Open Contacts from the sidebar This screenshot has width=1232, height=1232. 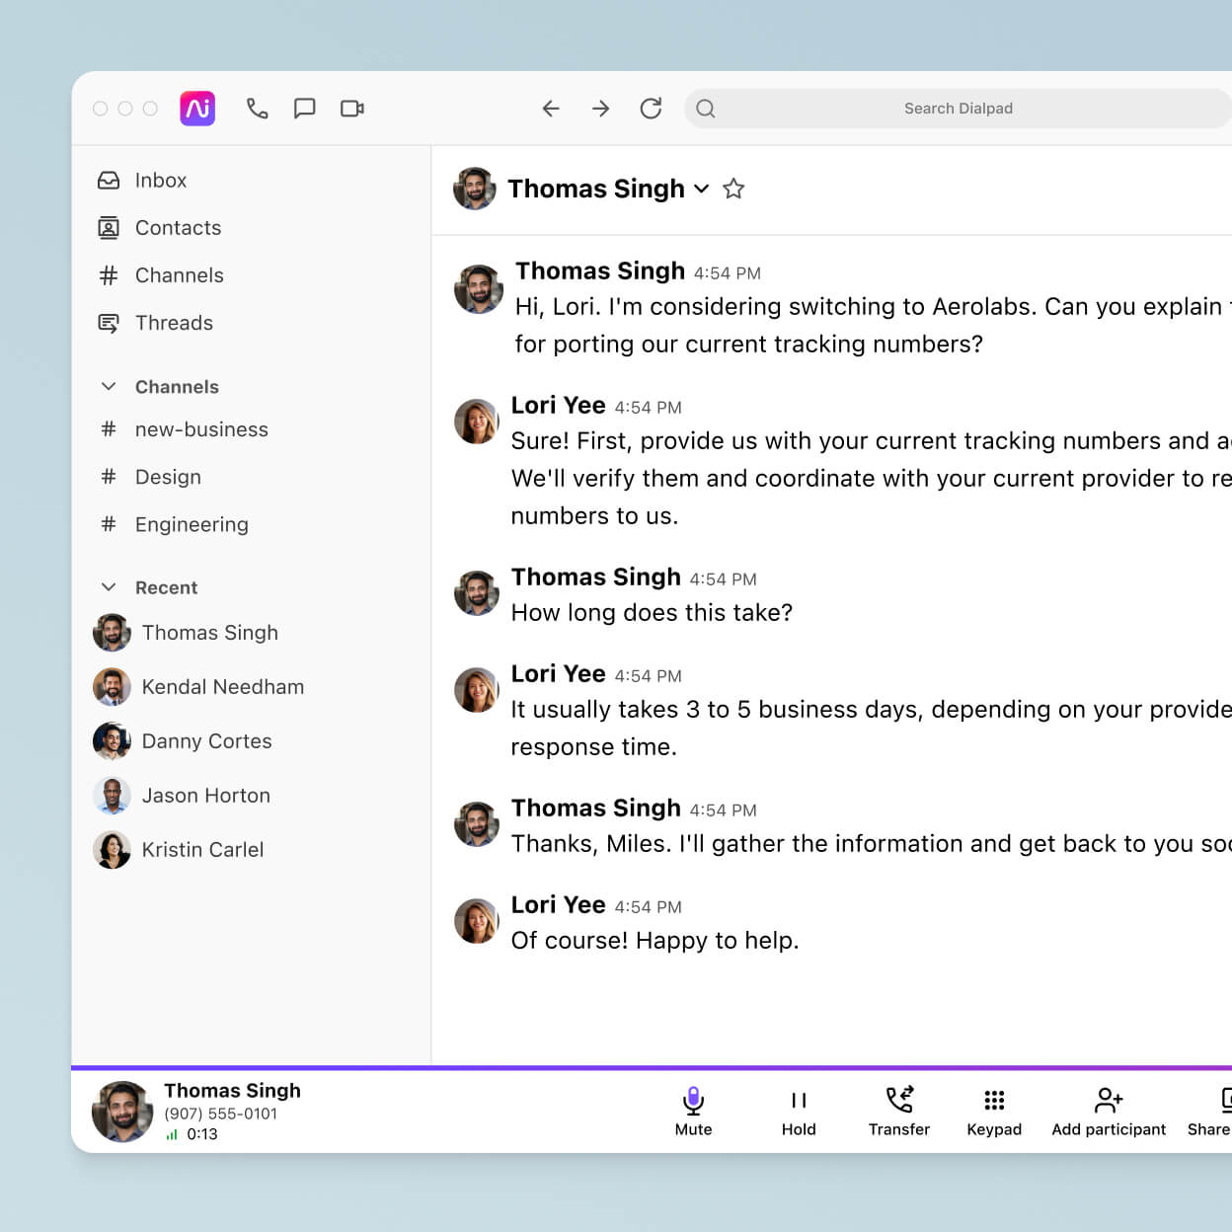coord(178,227)
